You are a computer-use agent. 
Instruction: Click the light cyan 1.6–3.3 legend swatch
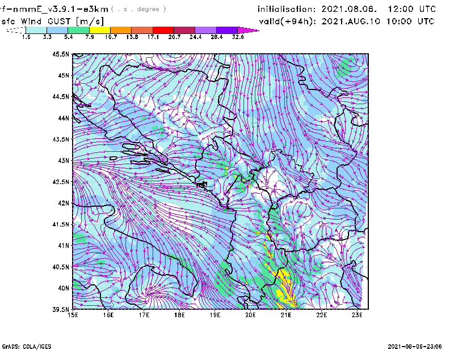(x=36, y=30)
